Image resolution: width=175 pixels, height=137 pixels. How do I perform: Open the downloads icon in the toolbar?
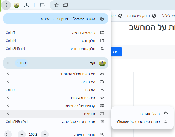26,5
